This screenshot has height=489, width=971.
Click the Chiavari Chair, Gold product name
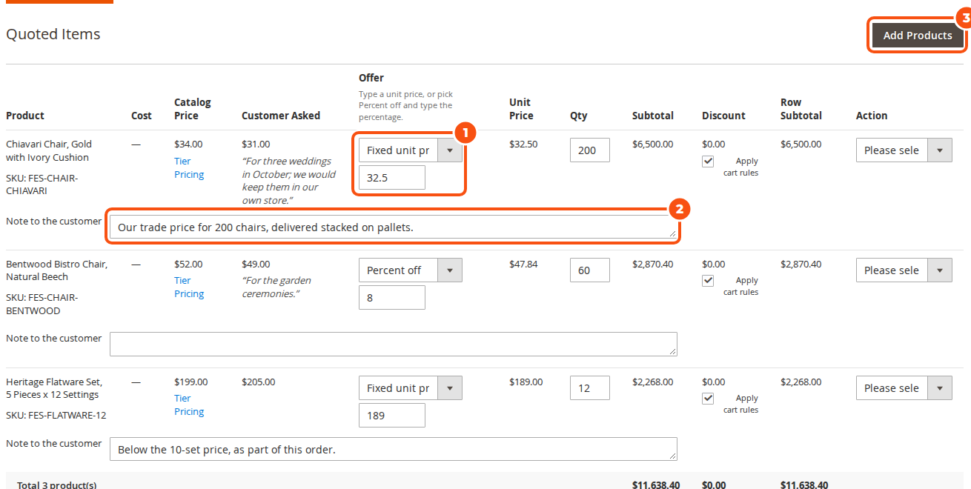(49, 151)
